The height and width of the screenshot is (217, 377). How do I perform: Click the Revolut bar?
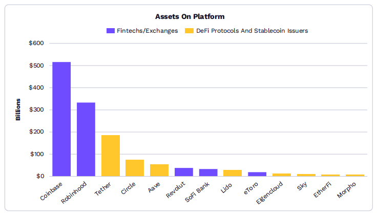[184, 172]
